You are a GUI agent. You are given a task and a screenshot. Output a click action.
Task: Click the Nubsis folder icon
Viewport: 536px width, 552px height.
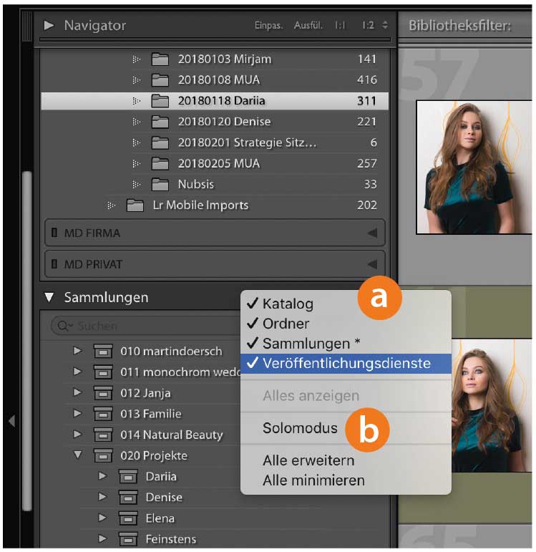(x=160, y=184)
